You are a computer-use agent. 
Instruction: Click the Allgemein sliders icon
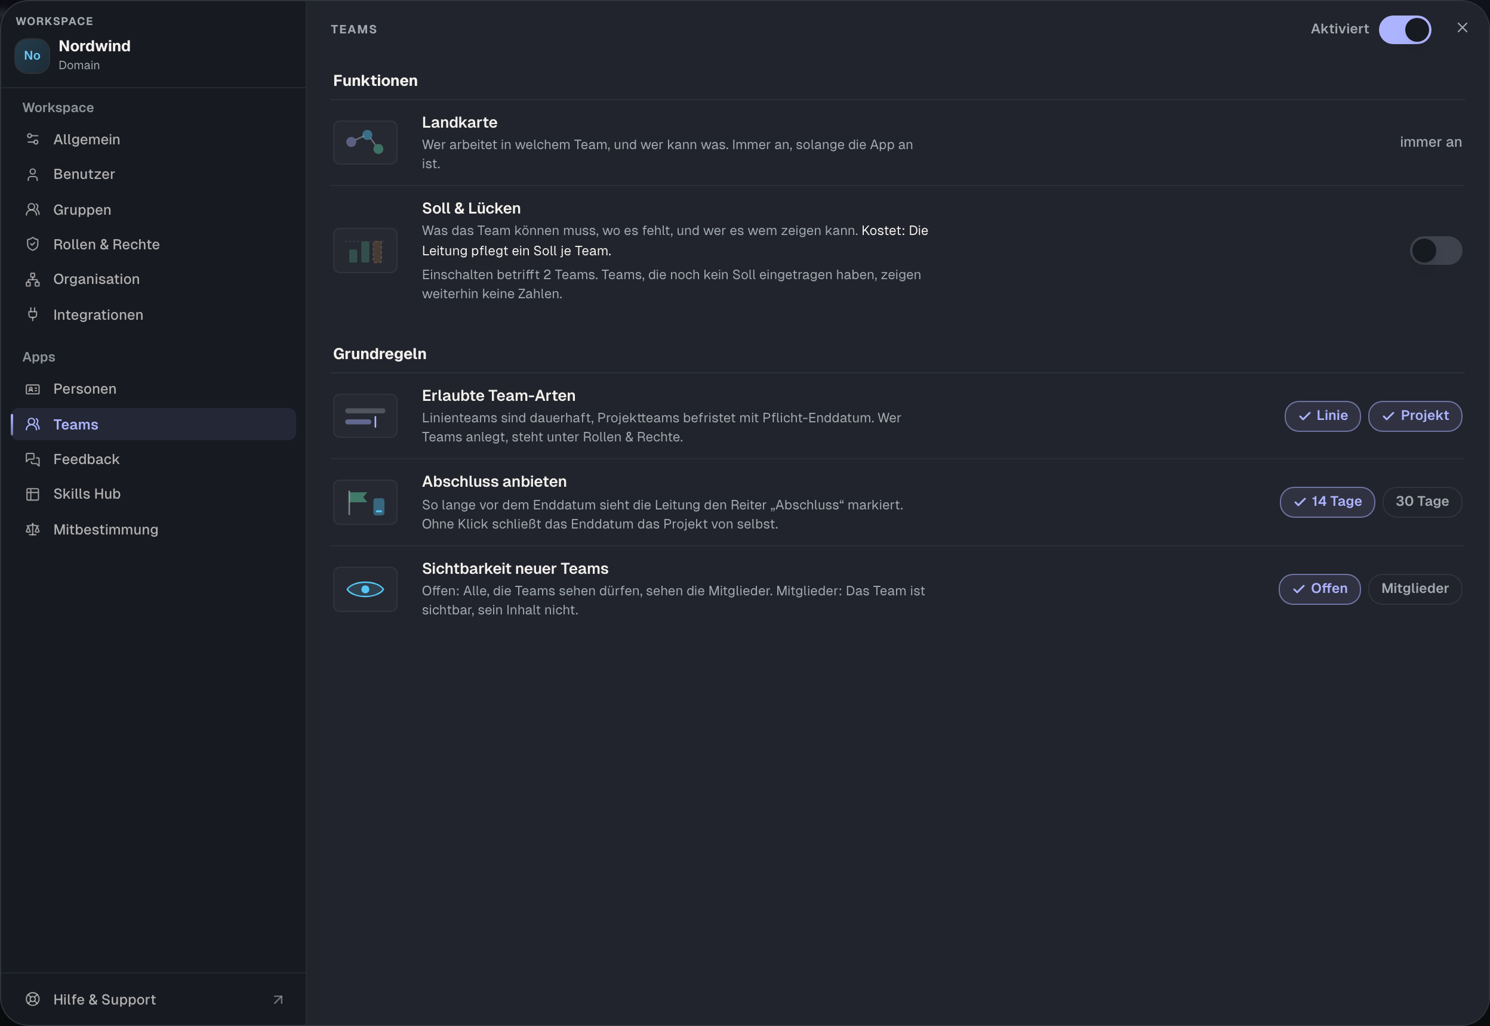[x=33, y=139]
